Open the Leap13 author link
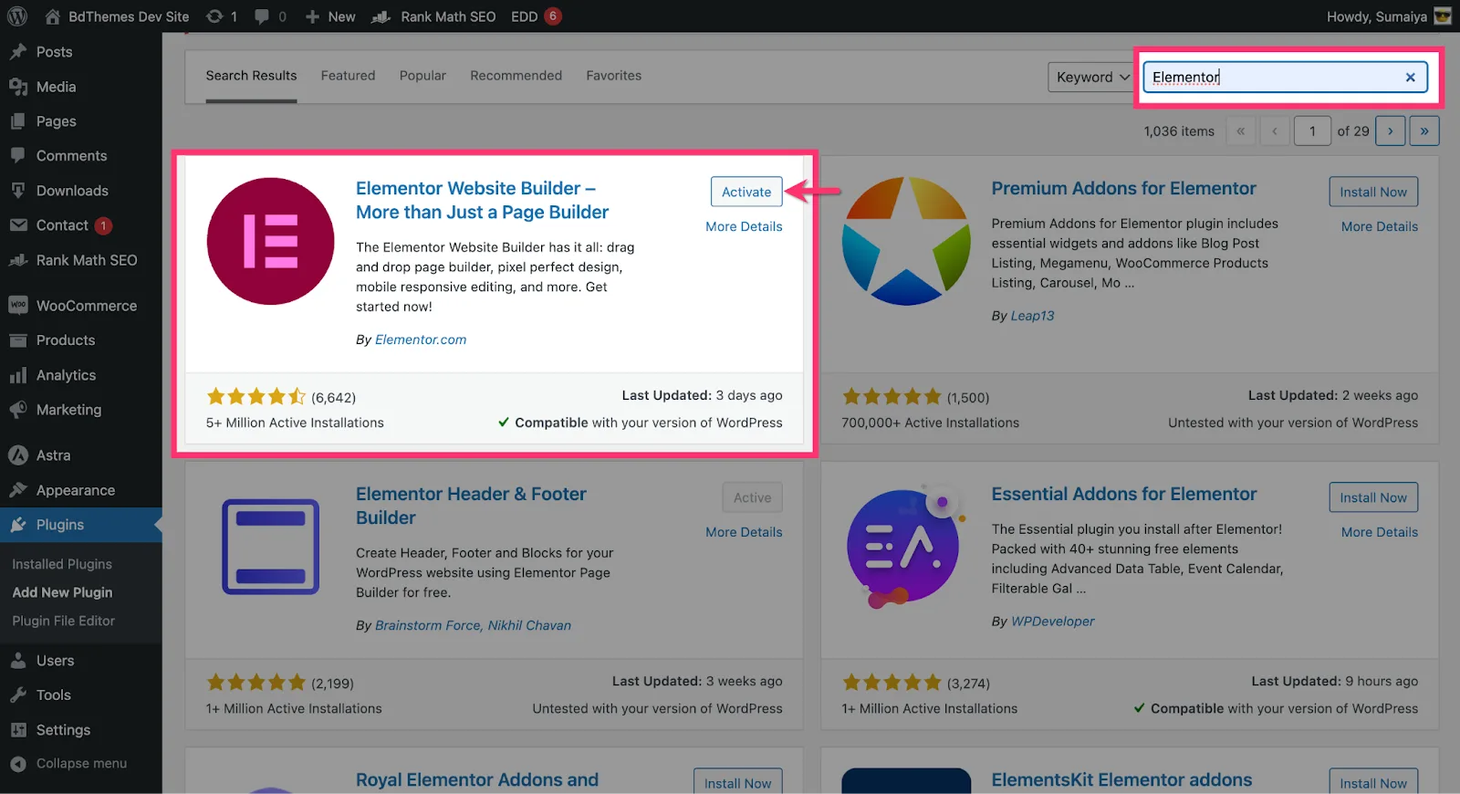This screenshot has height=794, width=1460. [1032, 316]
